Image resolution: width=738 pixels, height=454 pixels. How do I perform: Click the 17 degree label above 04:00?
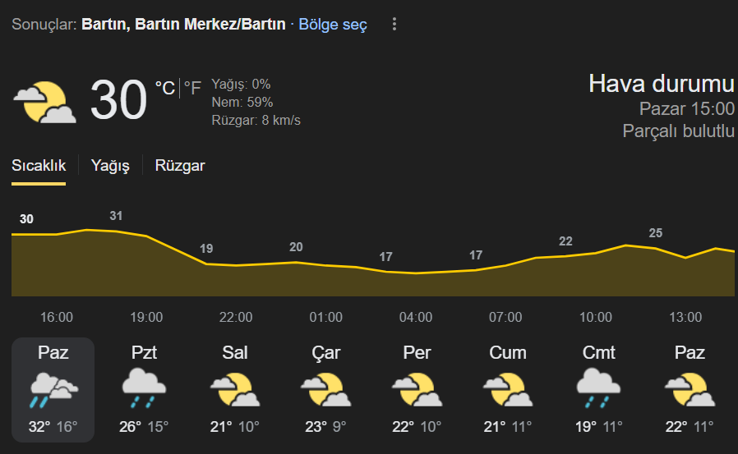[x=386, y=257]
